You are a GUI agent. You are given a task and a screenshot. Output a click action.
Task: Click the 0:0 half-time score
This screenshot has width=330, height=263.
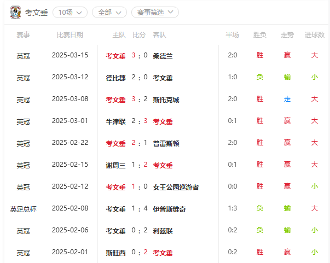point(233,186)
